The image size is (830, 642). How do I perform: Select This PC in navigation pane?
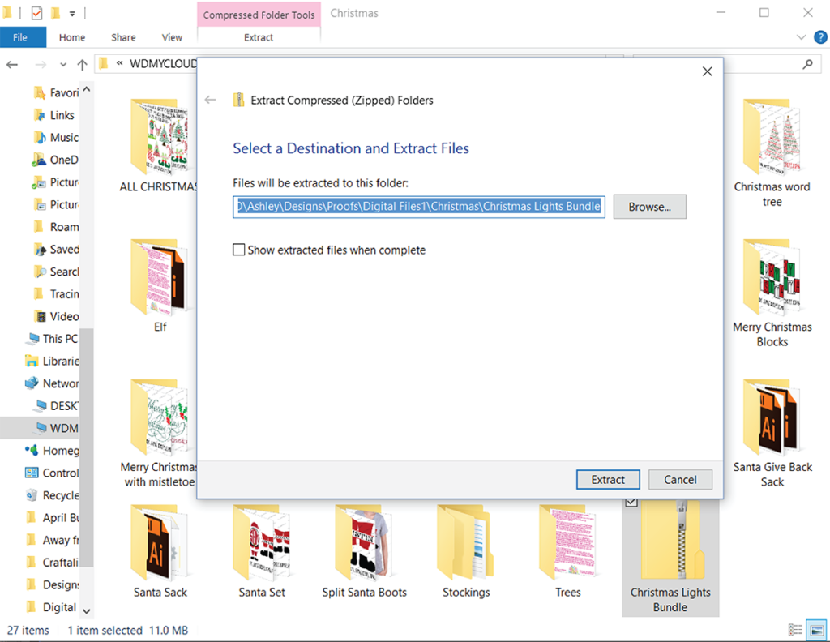coord(53,339)
